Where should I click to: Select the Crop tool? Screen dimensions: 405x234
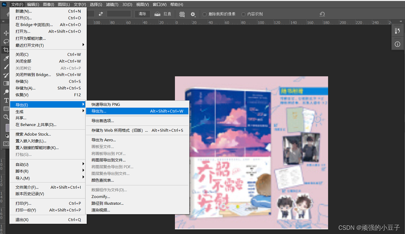click(x=6, y=50)
